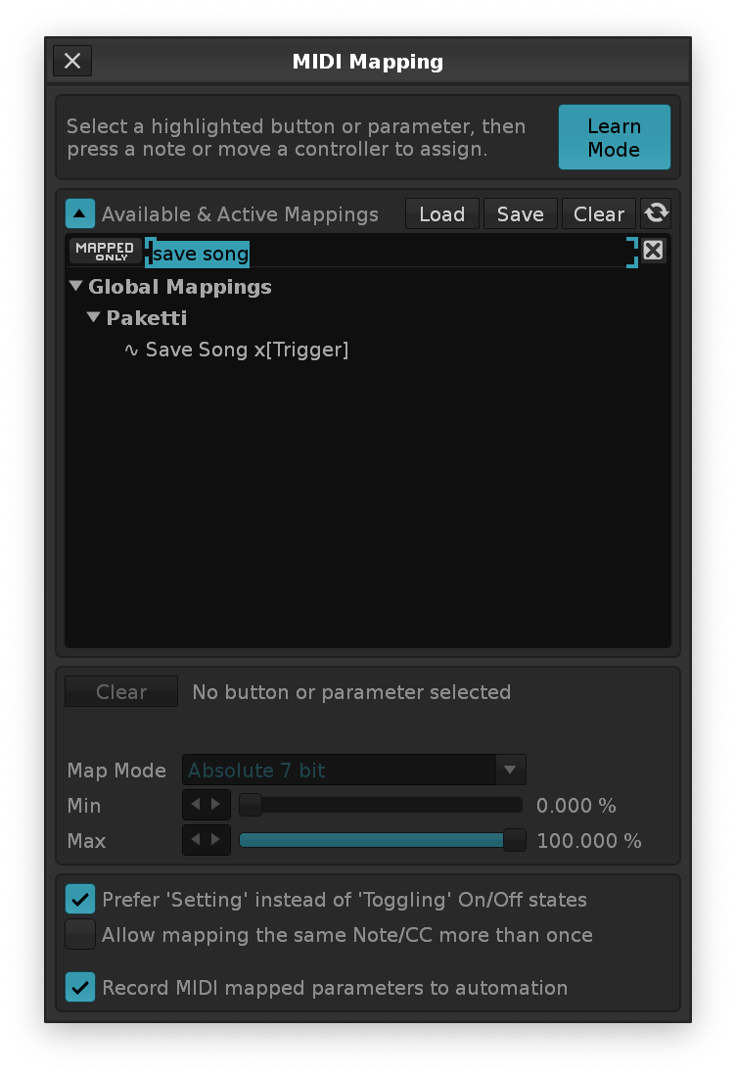The image size is (736, 1075).
Task: Clear the search filter with X icon
Action: 653,251
